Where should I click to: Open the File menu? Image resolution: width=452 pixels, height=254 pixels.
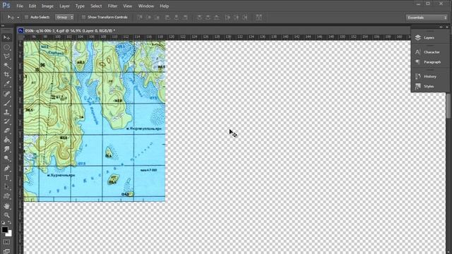pyautogui.click(x=20, y=6)
